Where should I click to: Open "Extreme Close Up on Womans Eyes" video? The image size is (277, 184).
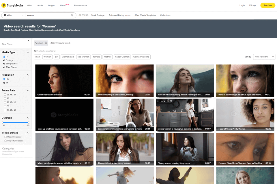[245, 149]
